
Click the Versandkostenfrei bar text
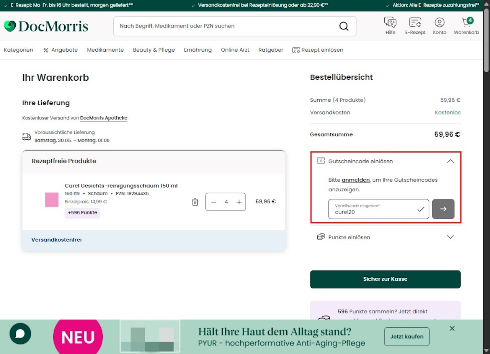coord(57,240)
